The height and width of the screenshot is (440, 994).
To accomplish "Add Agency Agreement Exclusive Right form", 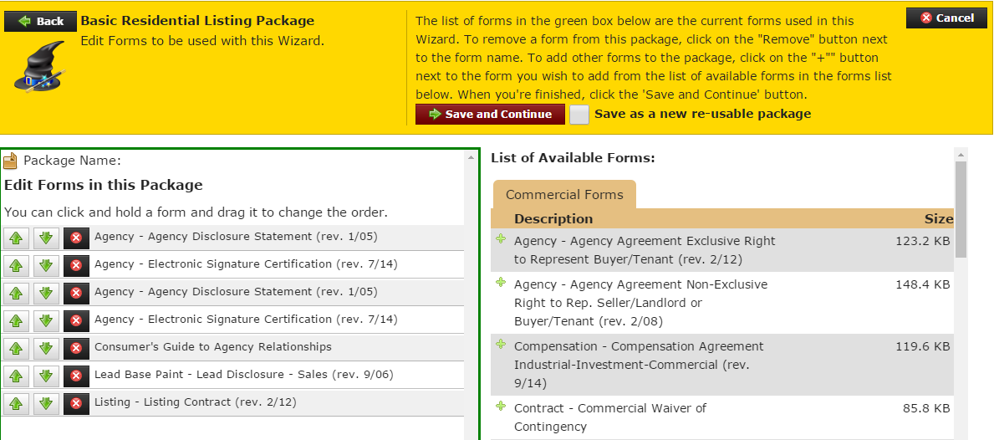I will pos(501,240).
